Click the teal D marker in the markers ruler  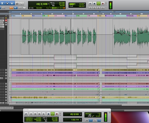[114, 16]
